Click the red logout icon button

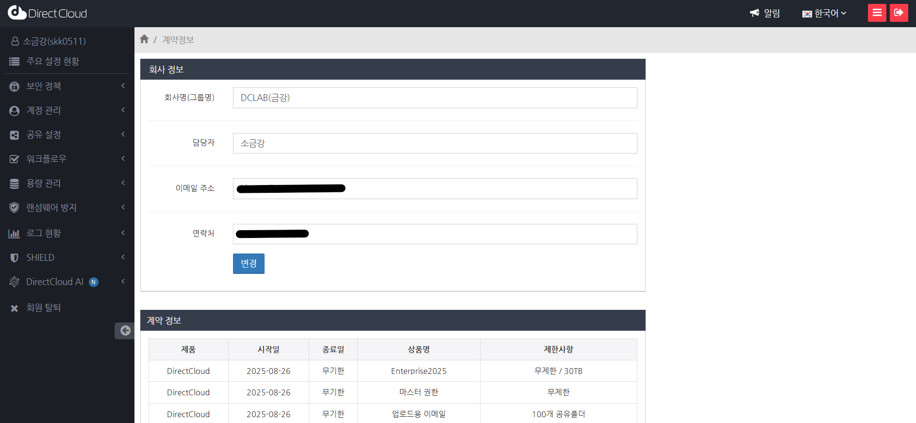[899, 13]
